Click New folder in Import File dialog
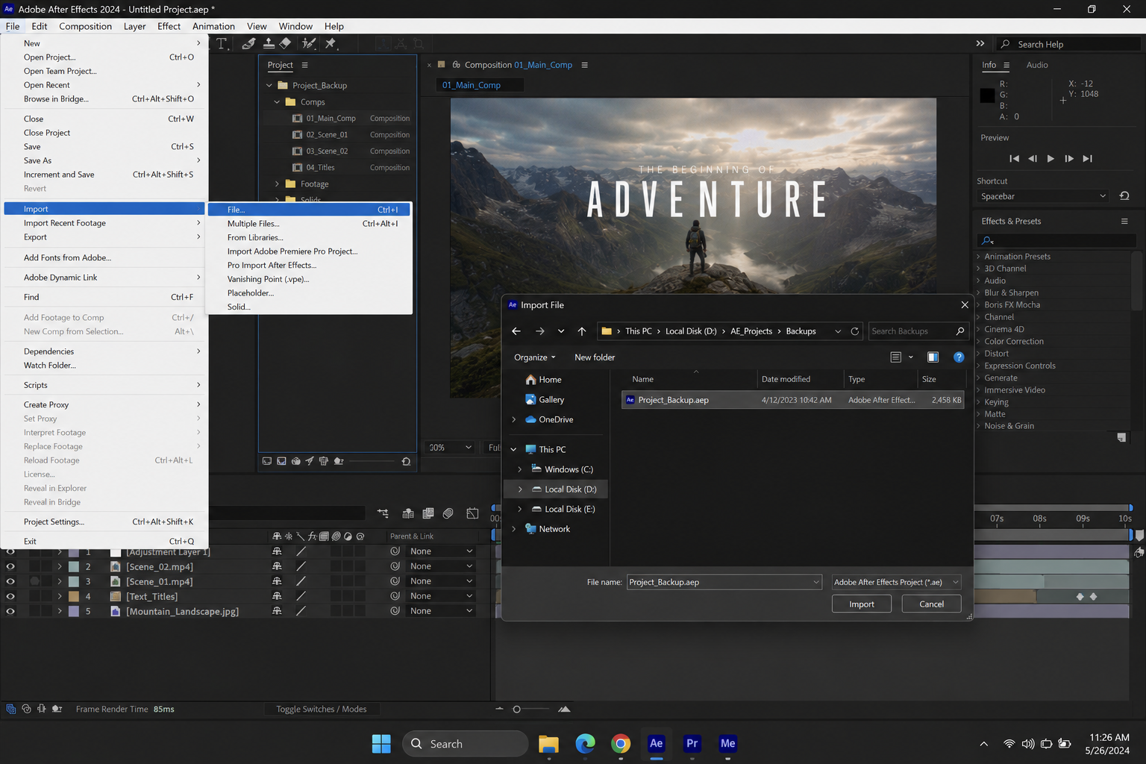Image resolution: width=1146 pixels, height=764 pixels. pyautogui.click(x=595, y=357)
